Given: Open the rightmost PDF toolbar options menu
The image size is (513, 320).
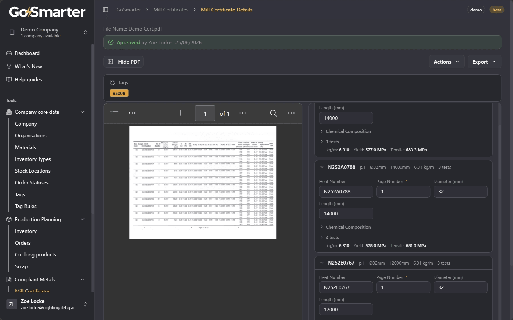Looking at the screenshot, I should [291, 113].
